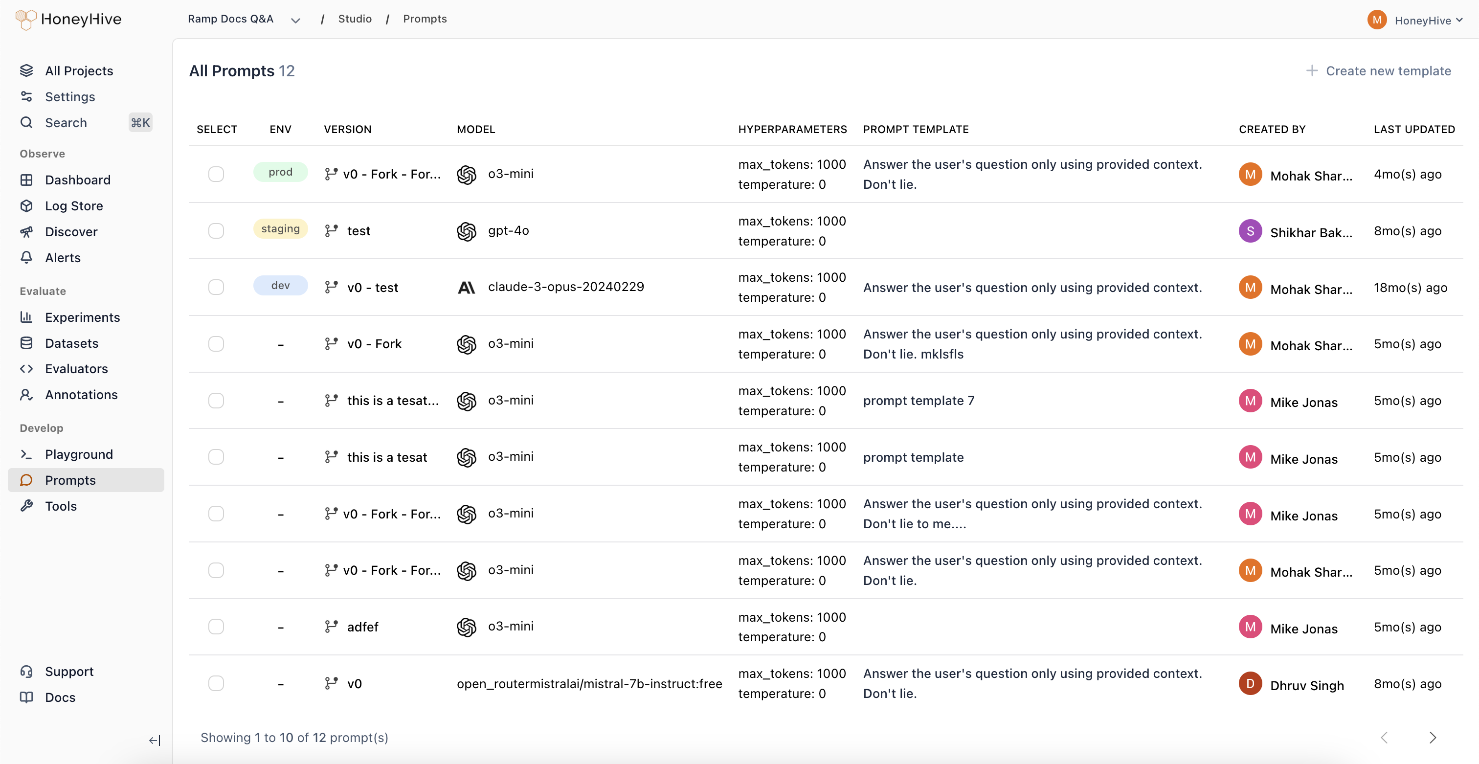Image resolution: width=1479 pixels, height=764 pixels.
Task: Click Shikhar Bak's purple avatar
Action: click(x=1250, y=231)
